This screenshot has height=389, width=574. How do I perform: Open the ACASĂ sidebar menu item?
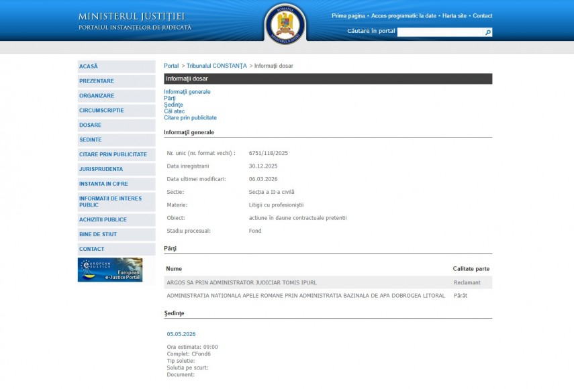(x=89, y=66)
